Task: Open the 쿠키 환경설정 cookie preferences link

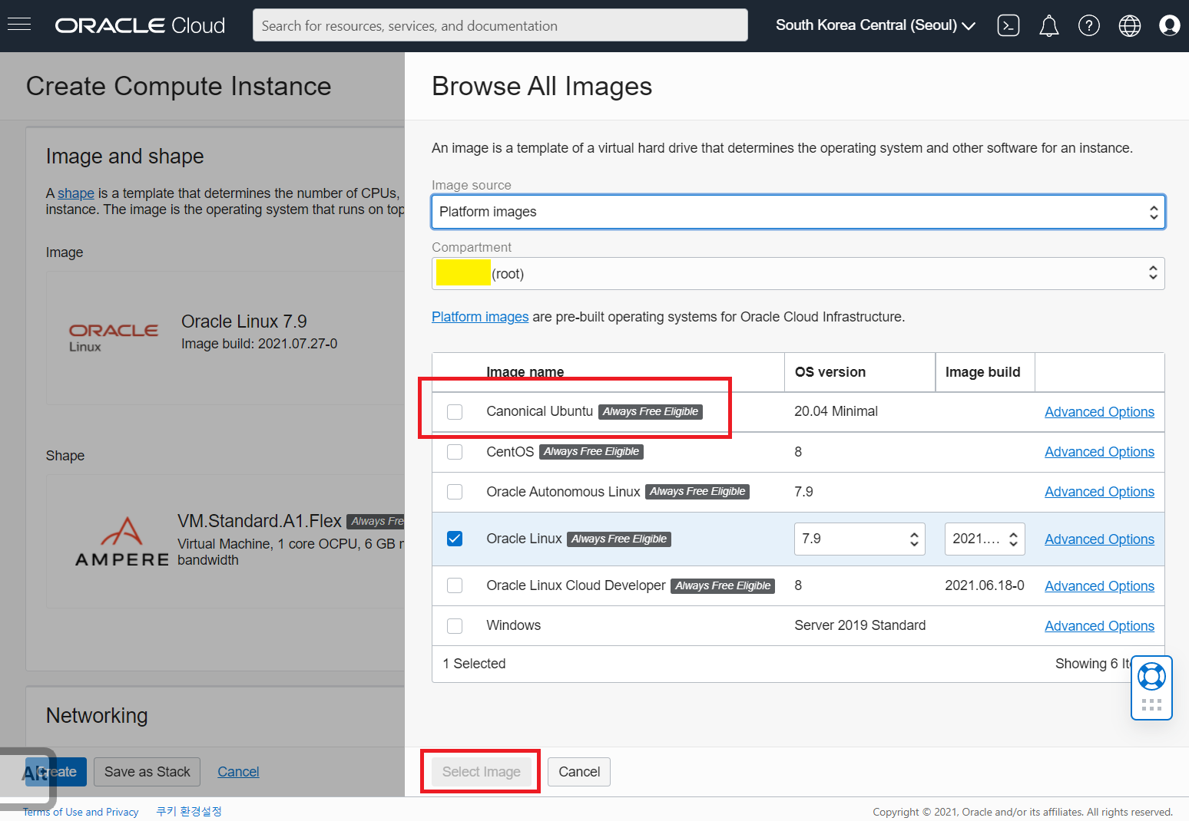Action: 189,811
